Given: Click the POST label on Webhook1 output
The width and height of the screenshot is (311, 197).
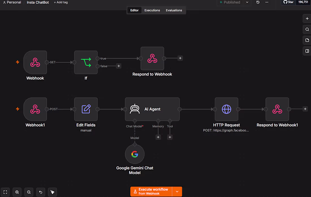Looking at the screenshot, I should (x=53, y=109).
